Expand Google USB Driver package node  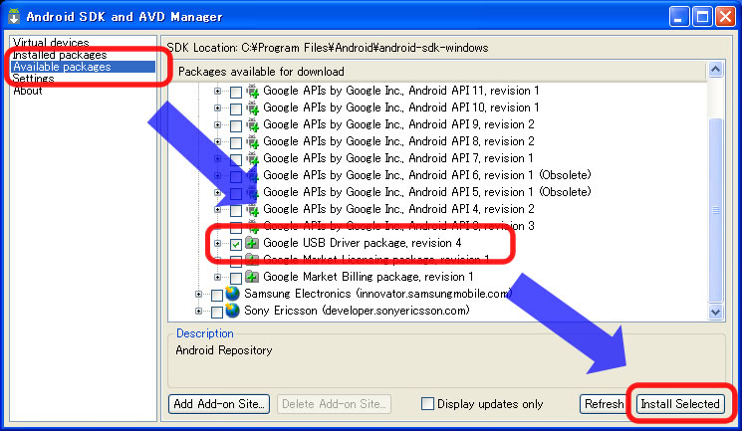(x=217, y=243)
